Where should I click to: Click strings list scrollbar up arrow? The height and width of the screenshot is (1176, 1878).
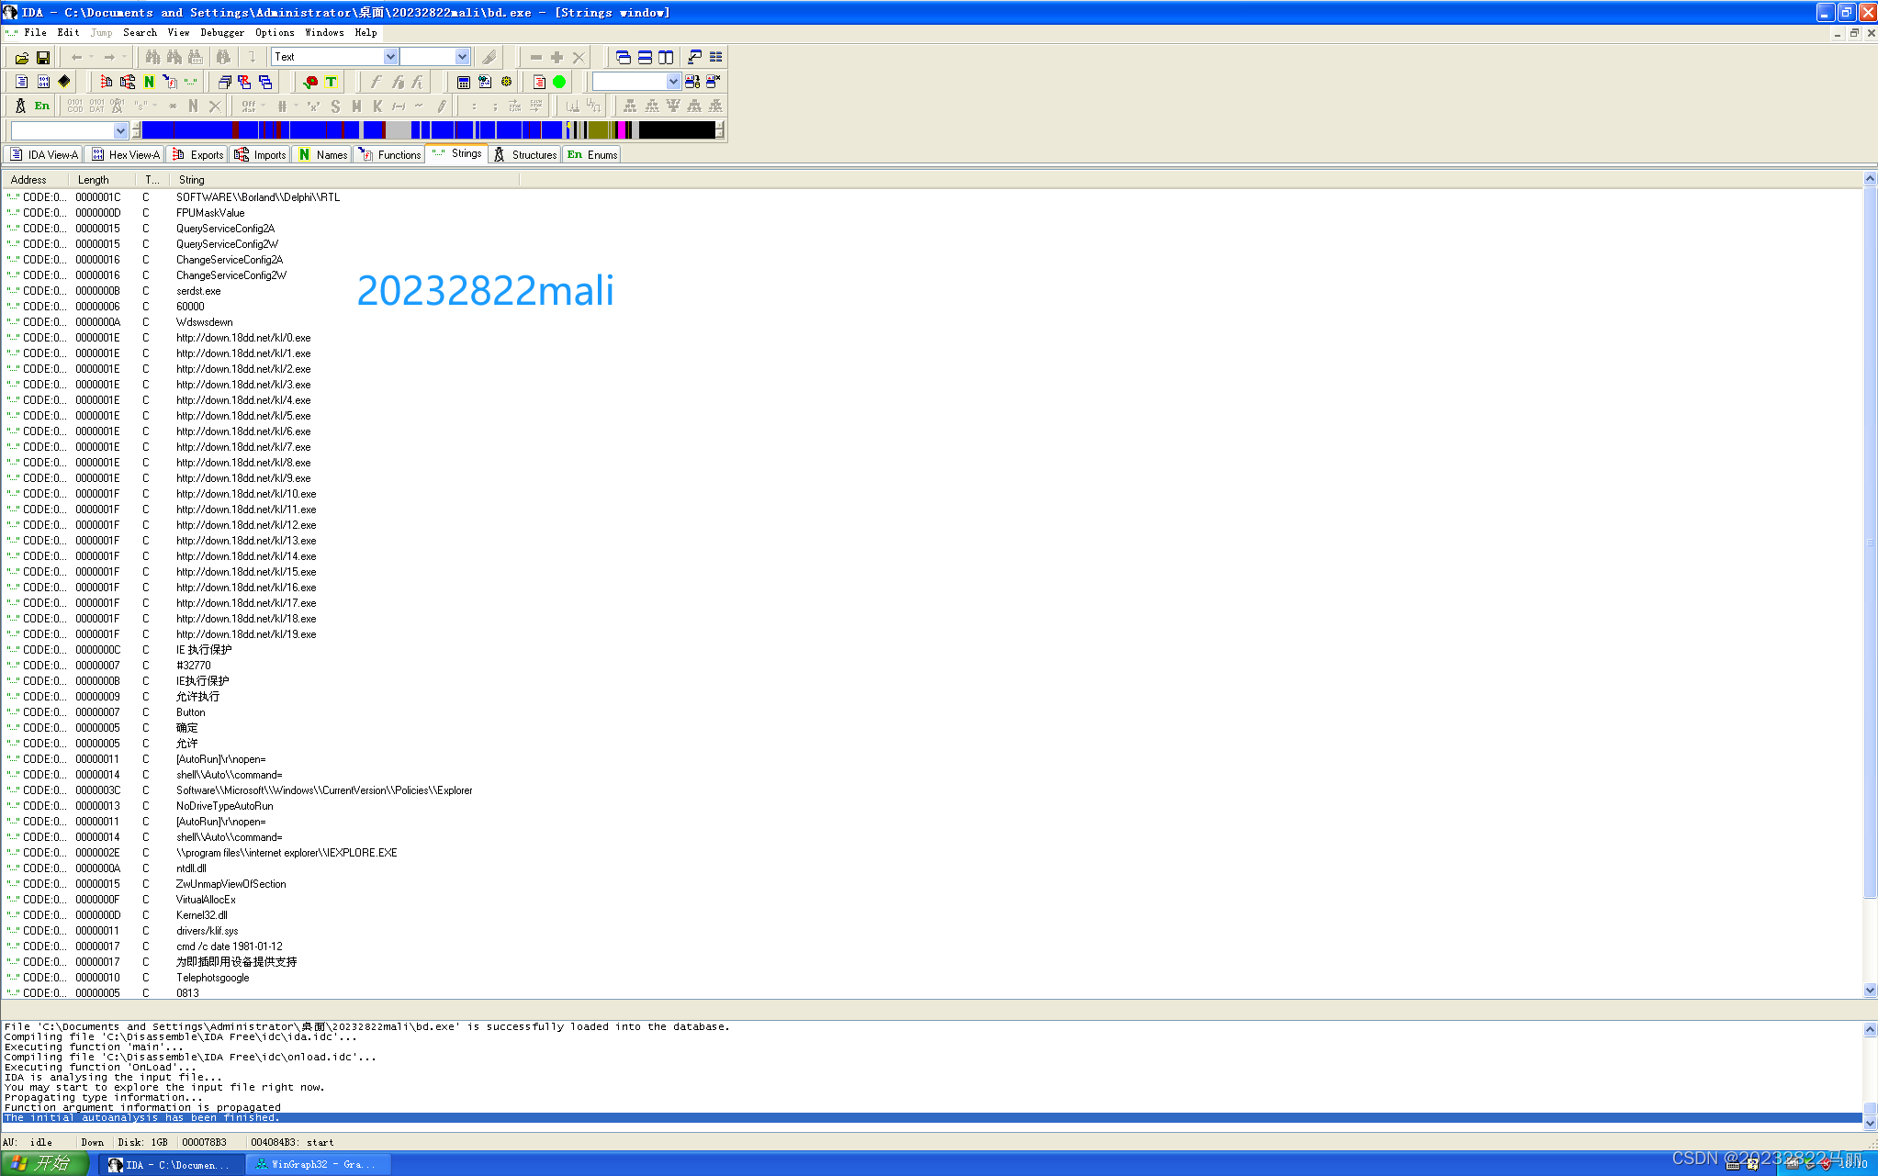(x=1870, y=178)
